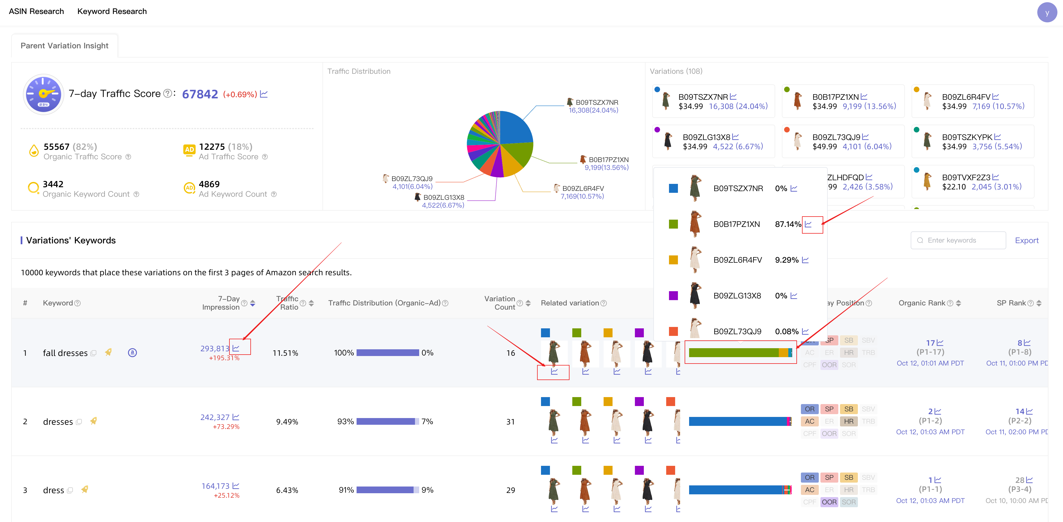The image size is (1063, 522).
Task: Open the Keyword Research page
Action: [x=112, y=11]
